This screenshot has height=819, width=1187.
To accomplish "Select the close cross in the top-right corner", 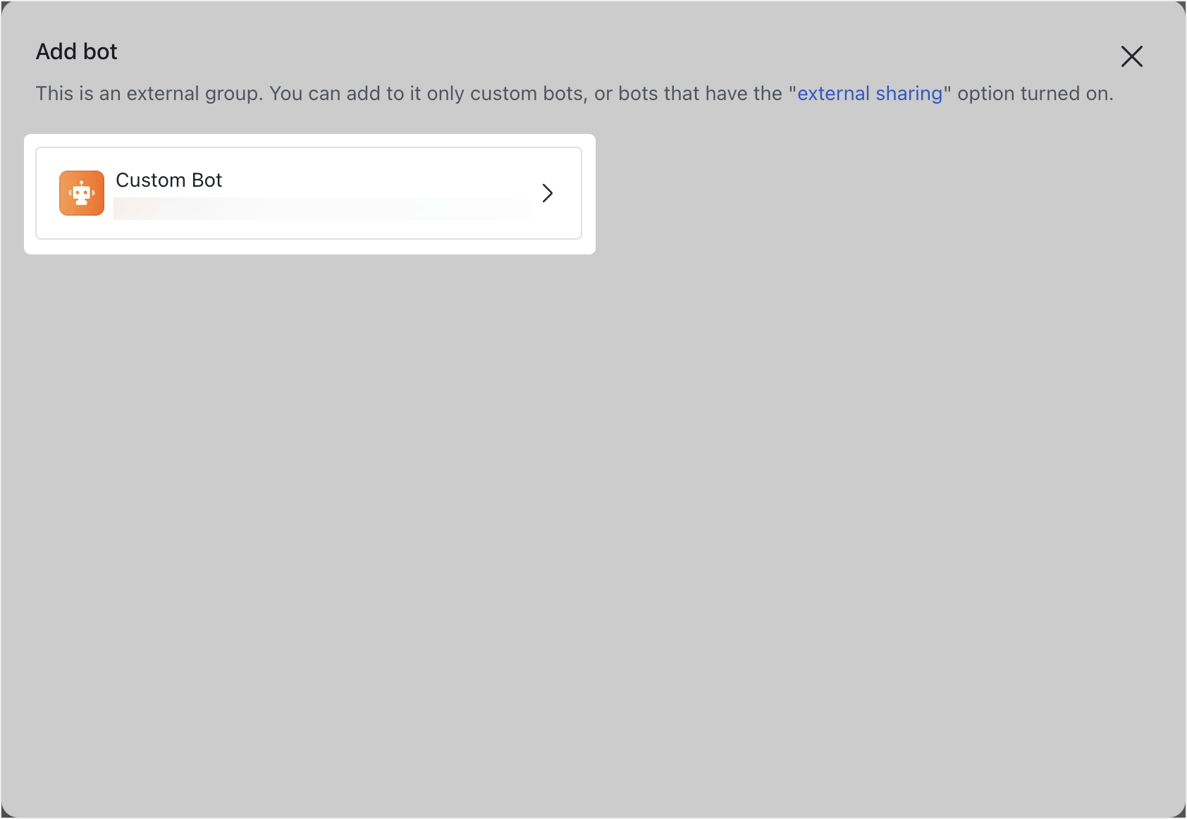I will click(x=1132, y=56).
